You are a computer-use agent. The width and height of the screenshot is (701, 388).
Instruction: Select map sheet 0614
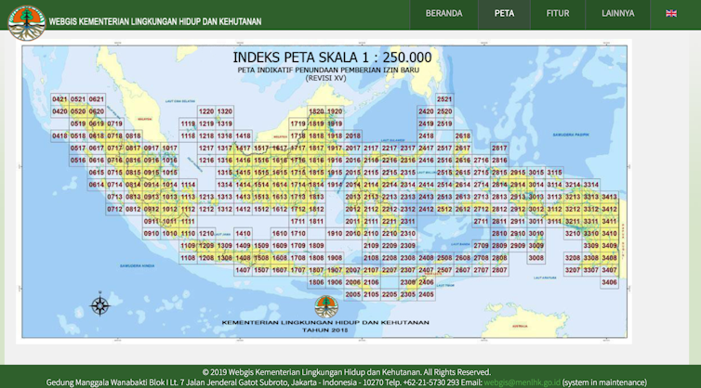point(96,185)
